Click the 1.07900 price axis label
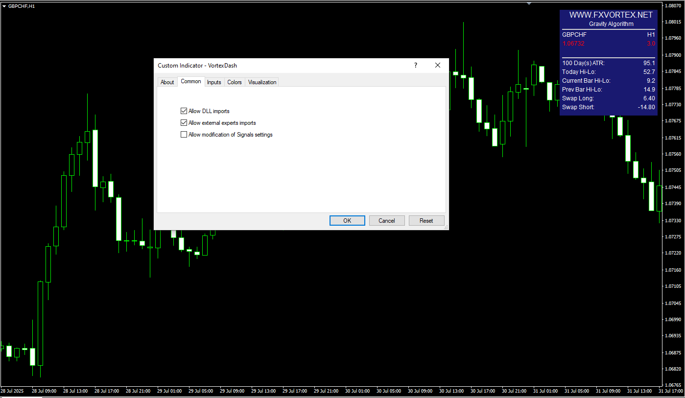This screenshot has width=685, height=398. coord(673,55)
